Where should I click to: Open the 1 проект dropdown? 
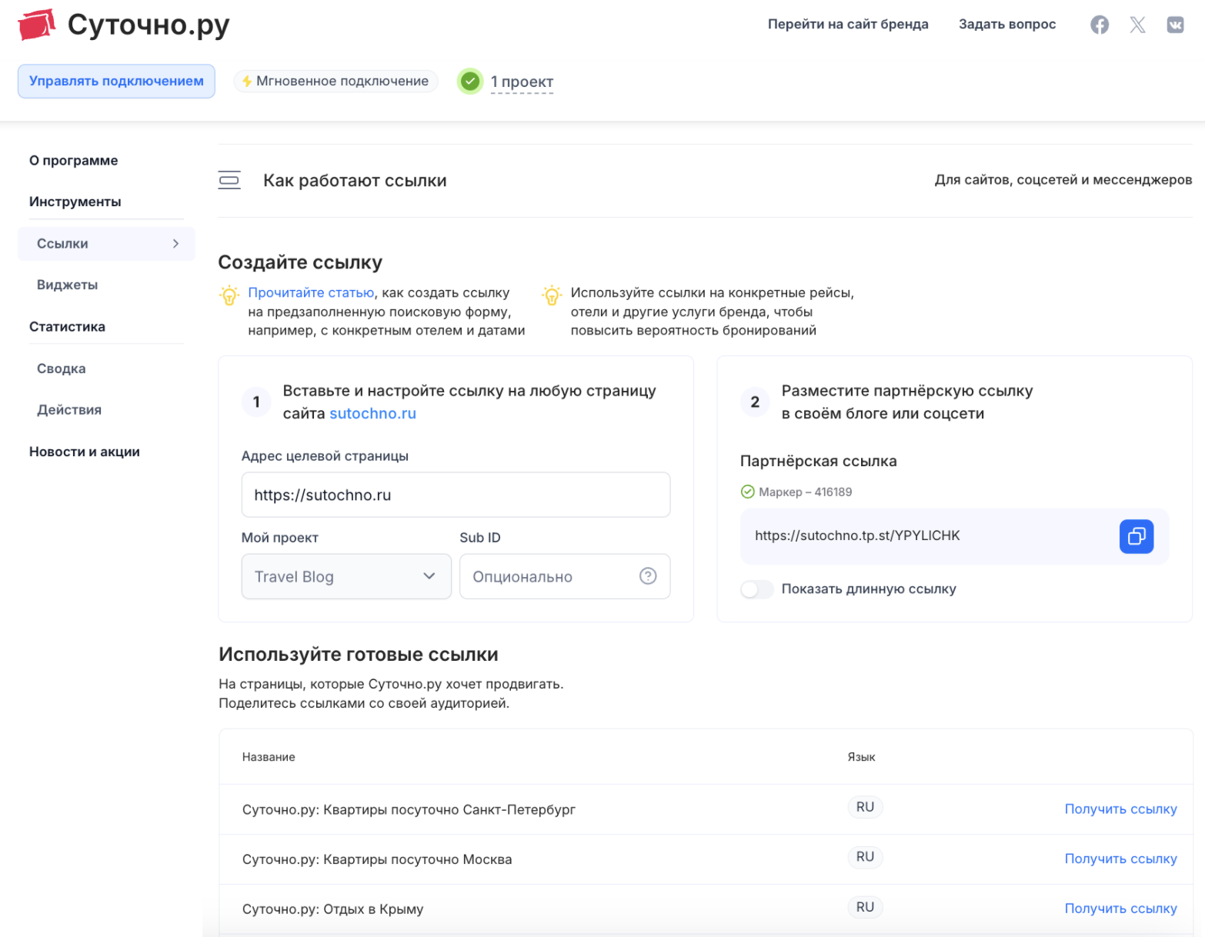coord(522,82)
